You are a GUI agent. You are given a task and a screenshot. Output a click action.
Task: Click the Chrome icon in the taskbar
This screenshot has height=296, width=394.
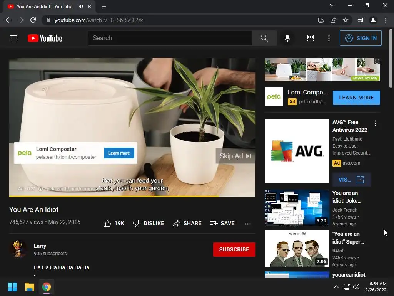coord(46,287)
